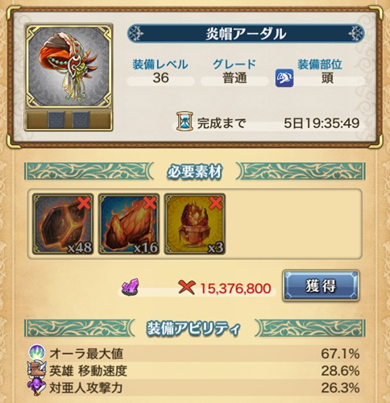This screenshot has height=403, width=390.
Task: Tap the 英雄 移動速度 boot icon
Action: click(x=37, y=370)
